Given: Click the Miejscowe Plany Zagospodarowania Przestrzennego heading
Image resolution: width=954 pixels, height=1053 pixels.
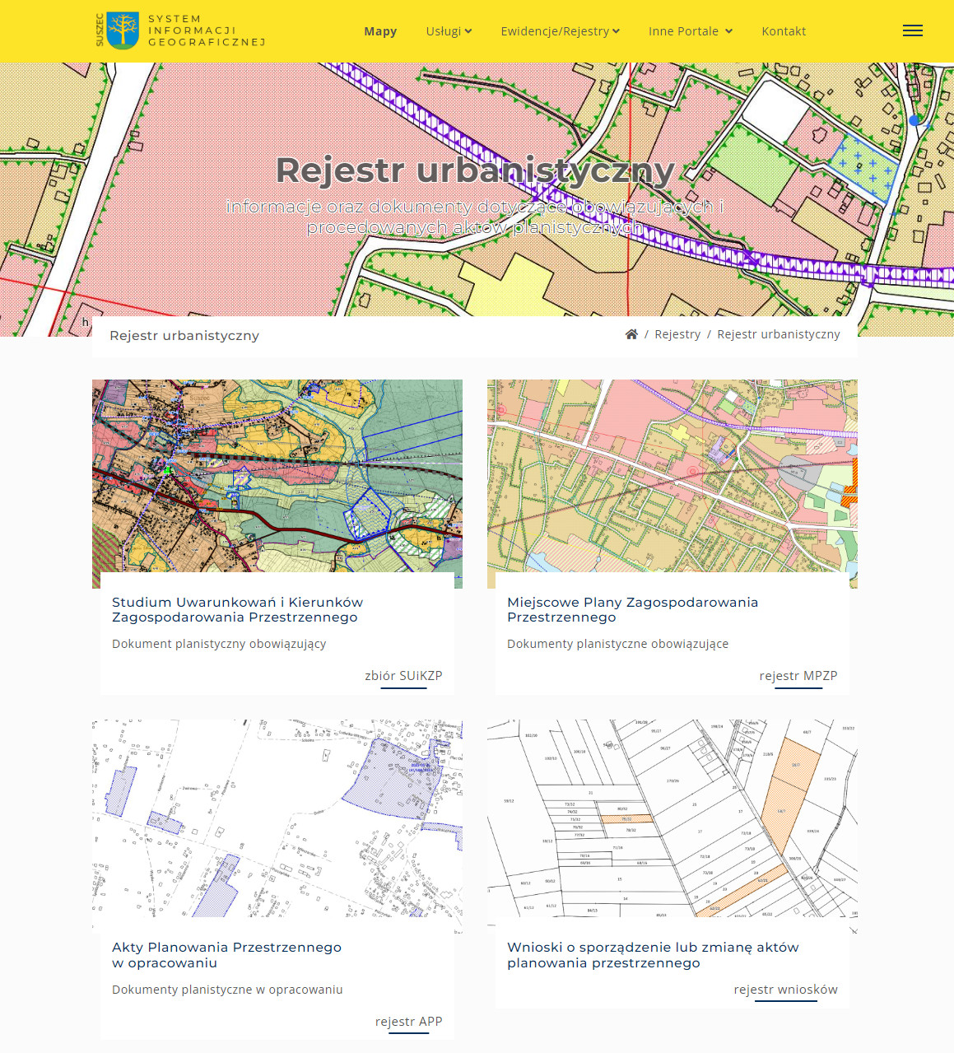Looking at the screenshot, I should coord(632,610).
